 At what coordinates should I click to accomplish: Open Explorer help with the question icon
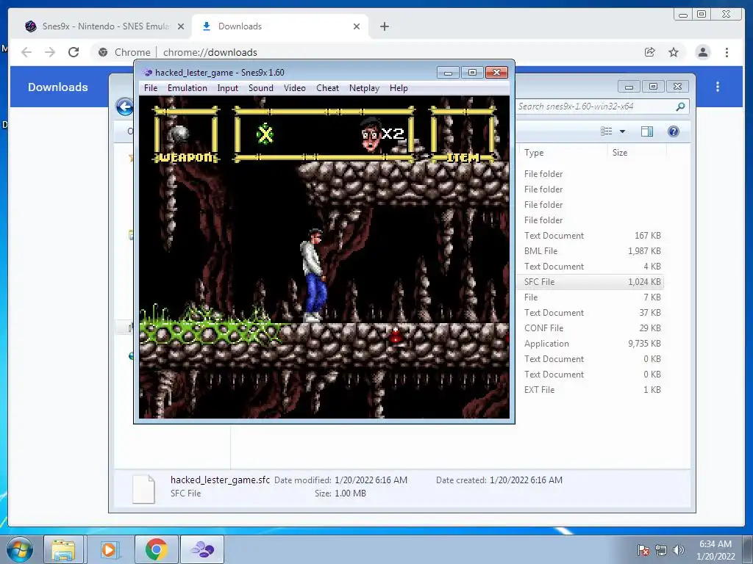(674, 131)
